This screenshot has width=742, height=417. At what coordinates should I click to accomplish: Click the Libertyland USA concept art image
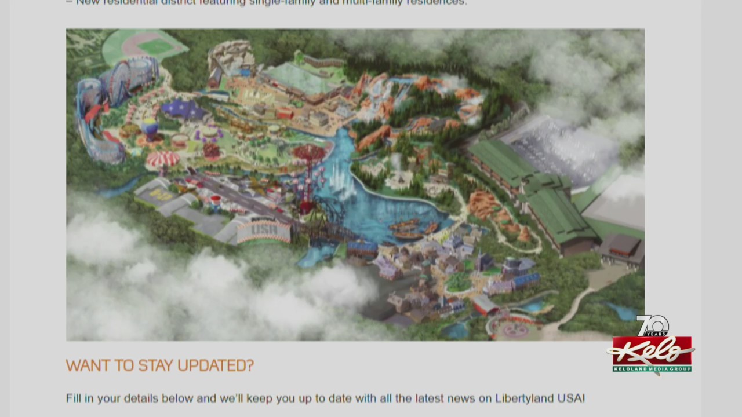(355, 185)
